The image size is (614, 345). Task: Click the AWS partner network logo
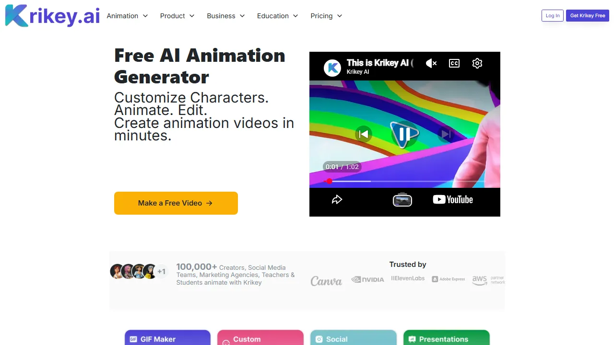(x=488, y=280)
